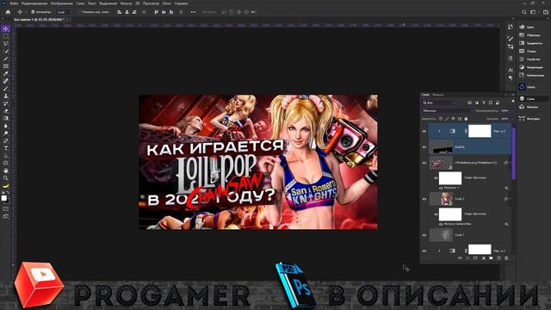Image resolution: width=551 pixels, height=310 pixels.
Task: Select the Crop tool
Action: pos(6,59)
